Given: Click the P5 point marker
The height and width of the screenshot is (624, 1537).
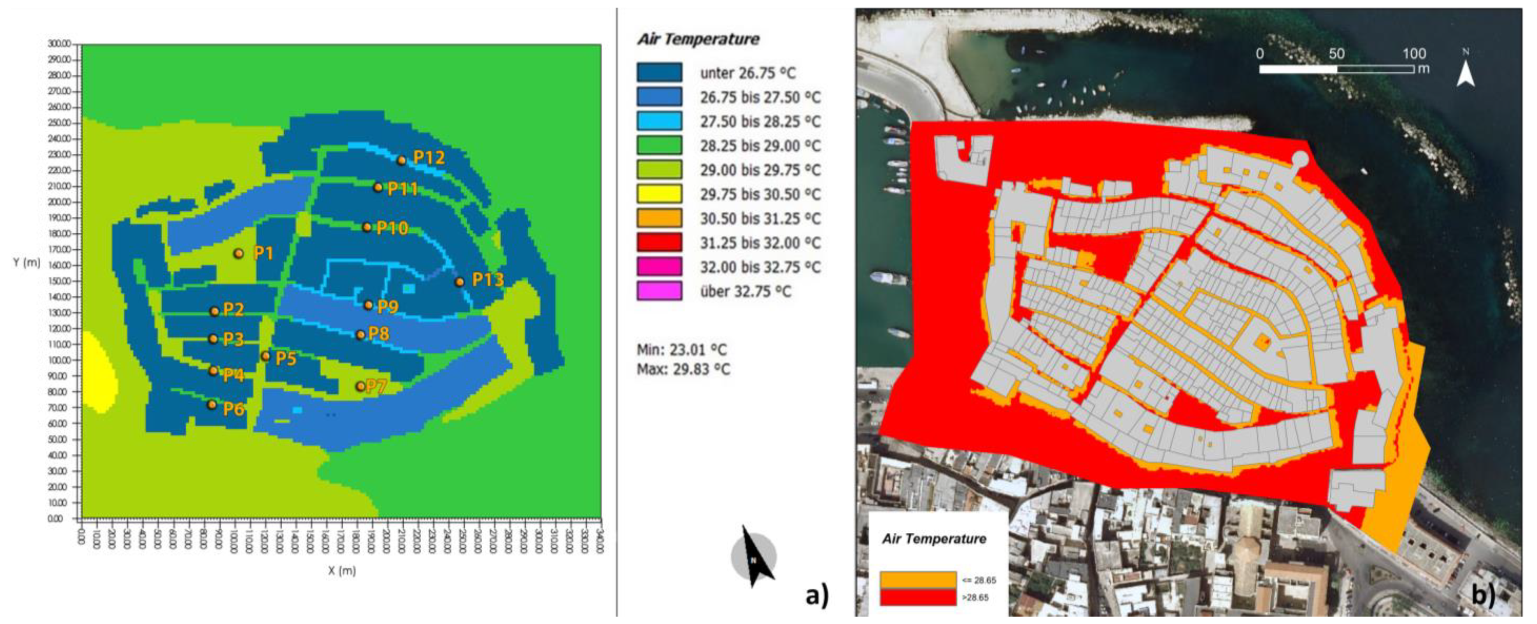Looking at the screenshot, I should point(266,357).
